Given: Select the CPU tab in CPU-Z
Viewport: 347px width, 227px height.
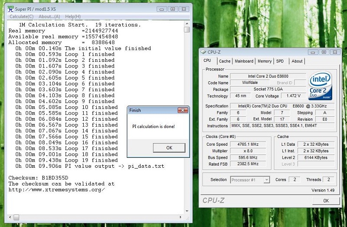Looking at the screenshot, I should click(x=207, y=61).
